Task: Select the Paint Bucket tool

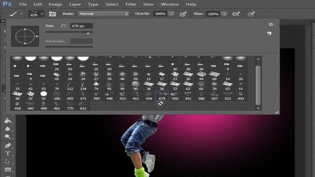Action: tap(8, 120)
